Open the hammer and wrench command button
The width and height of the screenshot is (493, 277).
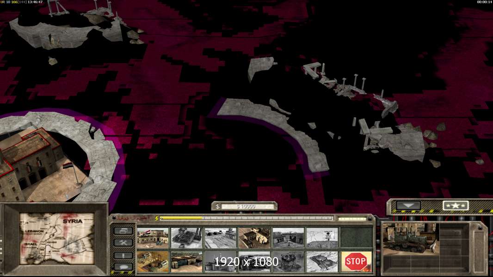tap(123, 243)
